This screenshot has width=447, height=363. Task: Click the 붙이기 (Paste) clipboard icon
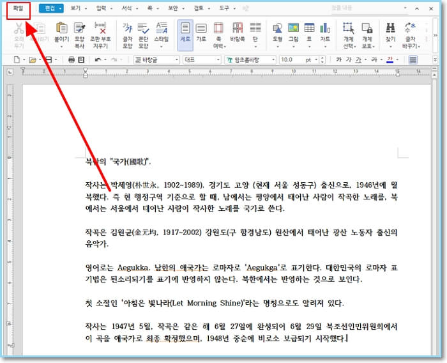pyautogui.click(x=61, y=28)
